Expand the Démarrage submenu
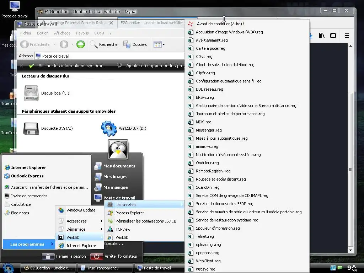 [80, 229]
